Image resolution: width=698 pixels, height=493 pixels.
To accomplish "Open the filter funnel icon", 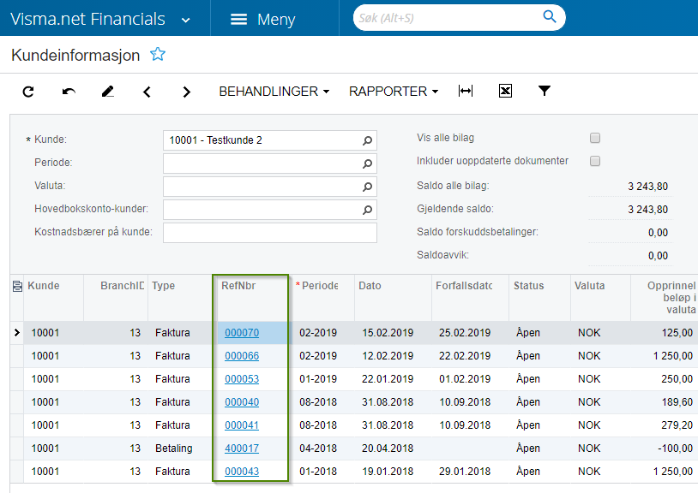I will (x=544, y=91).
